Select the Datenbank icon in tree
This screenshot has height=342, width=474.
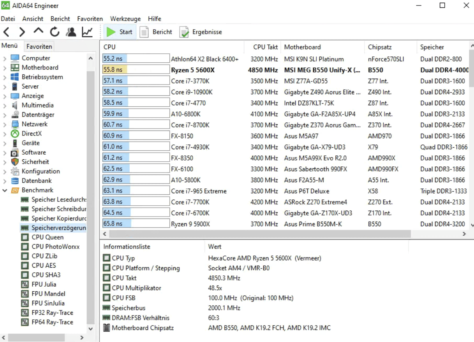pos(15,181)
